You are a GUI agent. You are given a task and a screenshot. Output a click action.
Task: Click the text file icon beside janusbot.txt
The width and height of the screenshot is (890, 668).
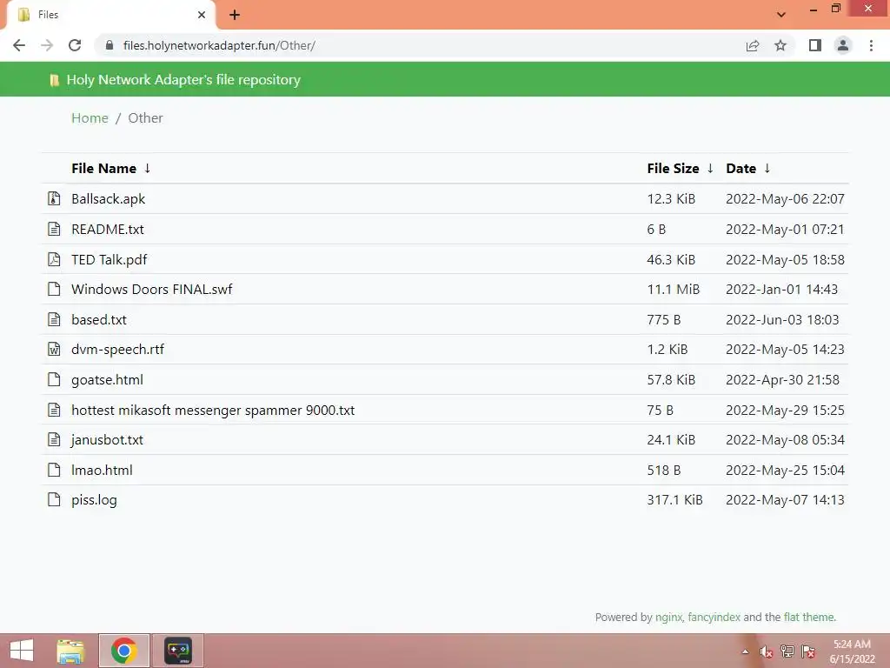pyautogui.click(x=54, y=439)
